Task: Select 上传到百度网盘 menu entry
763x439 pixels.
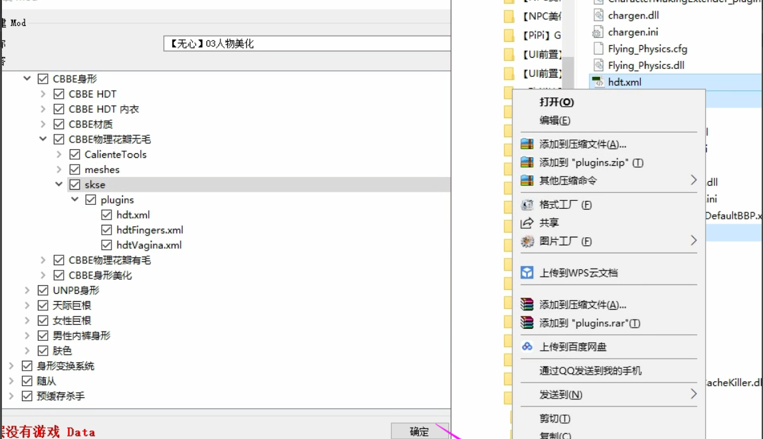Action: tap(609, 347)
